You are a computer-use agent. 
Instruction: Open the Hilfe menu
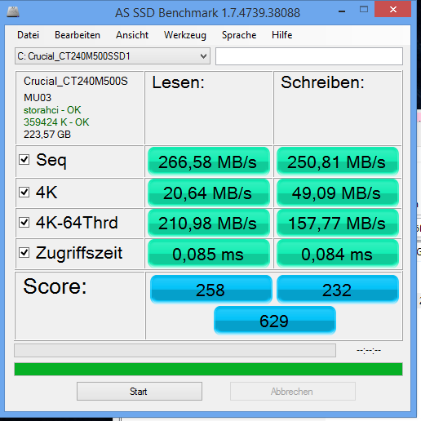282,35
